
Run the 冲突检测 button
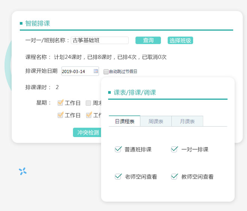point(88,133)
